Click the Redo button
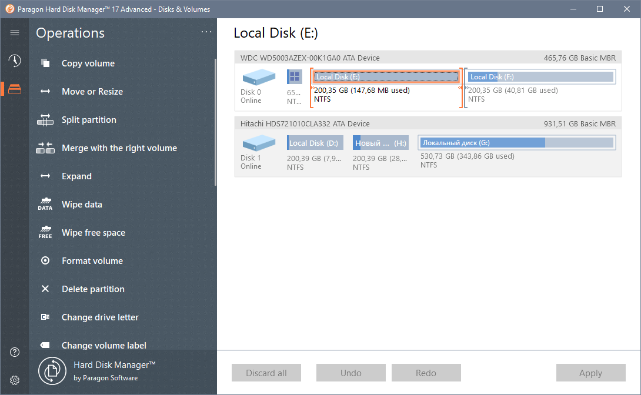The width and height of the screenshot is (641, 395). [426, 373]
